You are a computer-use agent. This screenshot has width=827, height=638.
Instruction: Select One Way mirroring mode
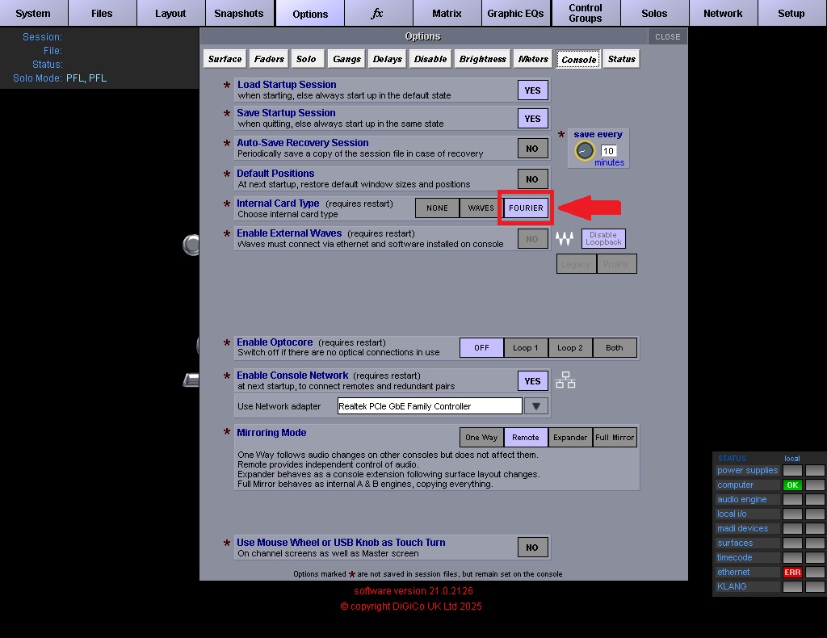click(481, 437)
